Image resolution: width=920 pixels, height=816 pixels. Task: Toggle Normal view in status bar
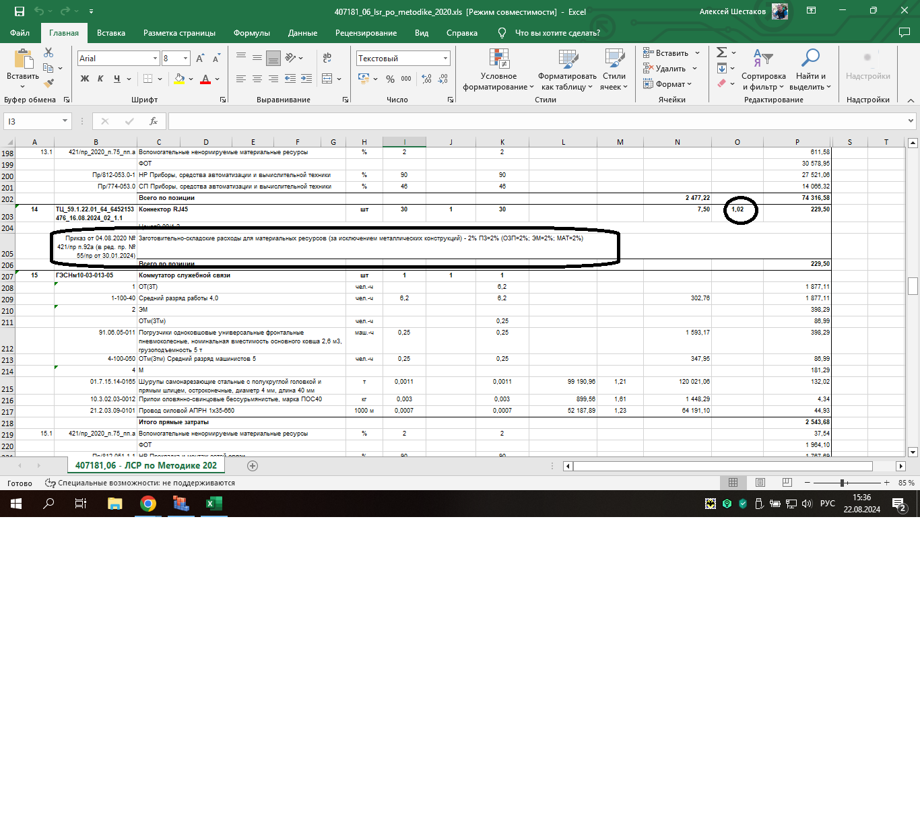pos(733,483)
